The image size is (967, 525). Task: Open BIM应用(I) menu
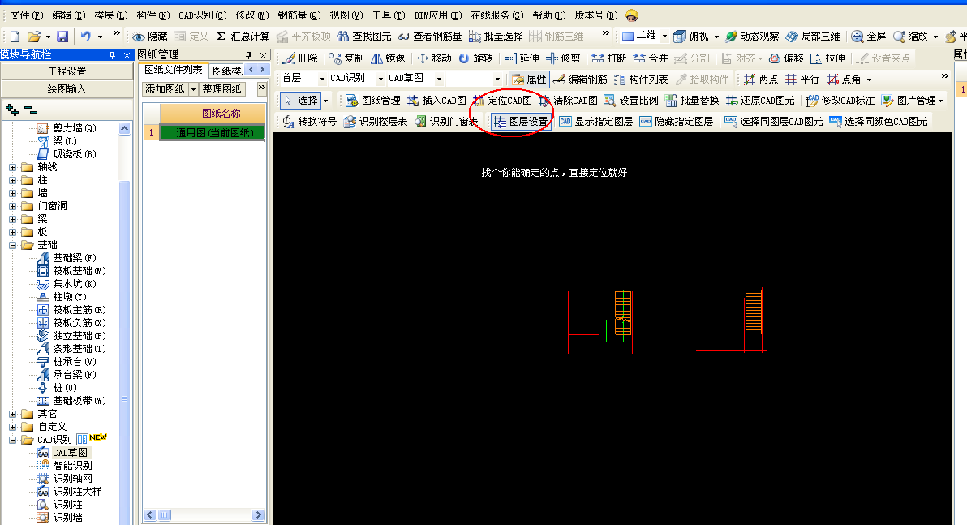[x=438, y=15]
